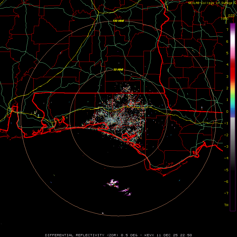Viewport: 237px width, 237px height.
Task: Click the "-2" value on the color scale
Action: [226, 135]
